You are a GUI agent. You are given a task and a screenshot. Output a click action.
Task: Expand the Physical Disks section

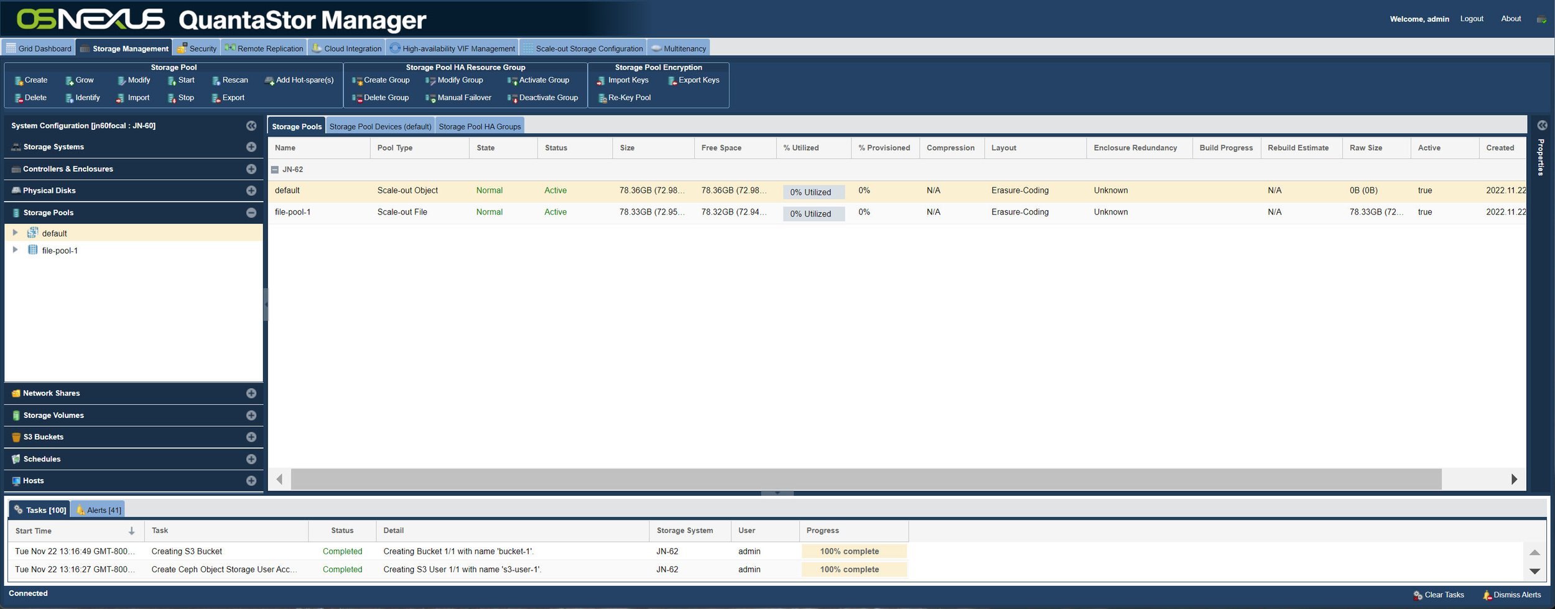[x=251, y=190]
